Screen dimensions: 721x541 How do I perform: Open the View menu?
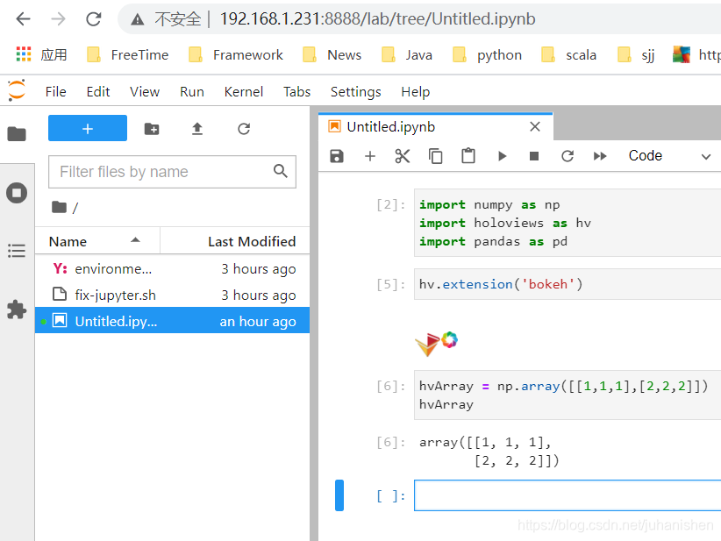pyautogui.click(x=145, y=91)
